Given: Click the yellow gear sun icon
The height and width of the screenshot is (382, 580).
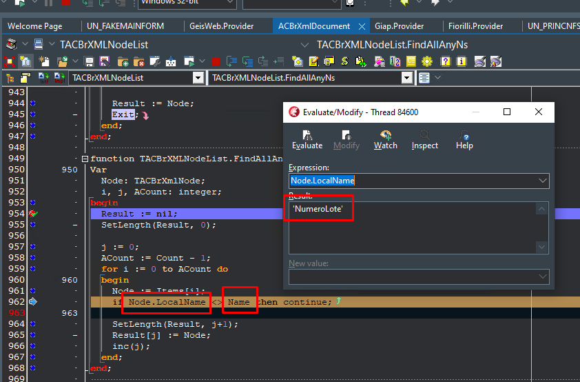Looking at the screenshot, I should pyautogui.click(x=427, y=61).
